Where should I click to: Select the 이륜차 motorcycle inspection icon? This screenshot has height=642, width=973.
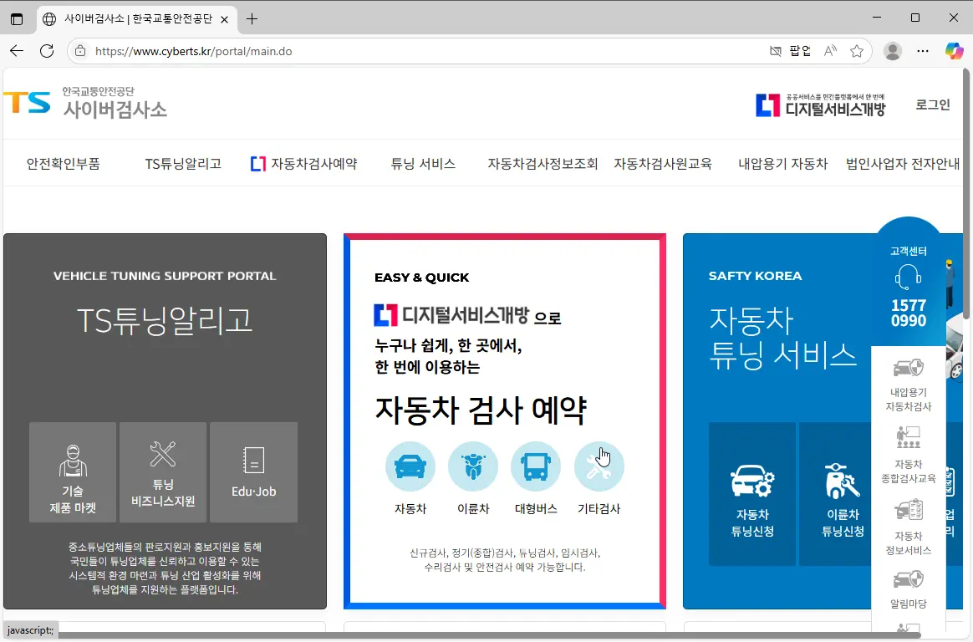pos(473,466)
